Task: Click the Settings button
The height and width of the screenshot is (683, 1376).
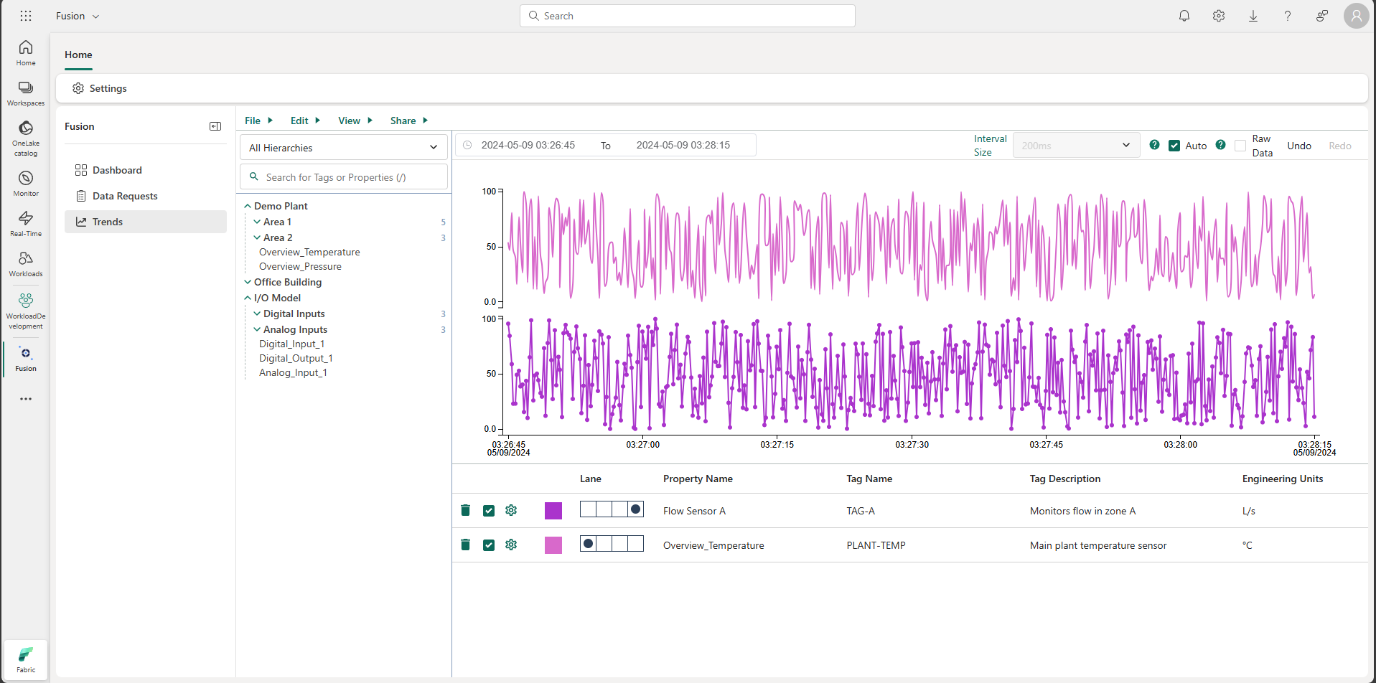Action: (x=100, y=88)
